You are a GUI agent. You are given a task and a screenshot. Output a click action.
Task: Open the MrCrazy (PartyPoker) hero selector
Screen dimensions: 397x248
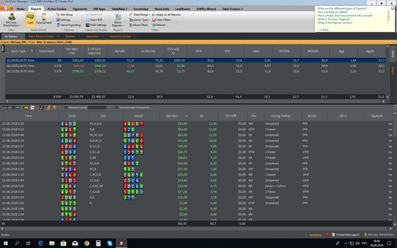pyautogui.click(x=11, y=20)
